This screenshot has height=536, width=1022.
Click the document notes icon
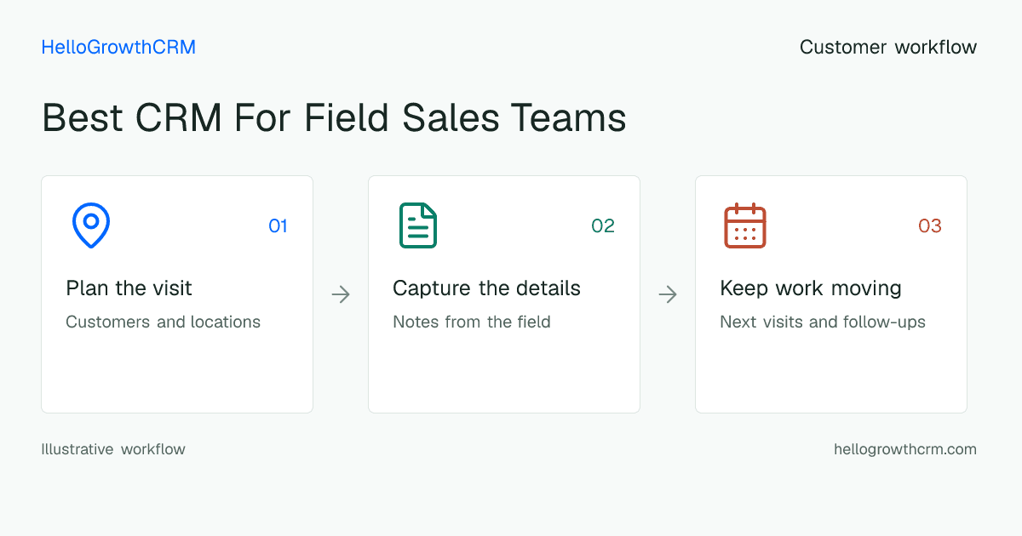click(418, 225)
